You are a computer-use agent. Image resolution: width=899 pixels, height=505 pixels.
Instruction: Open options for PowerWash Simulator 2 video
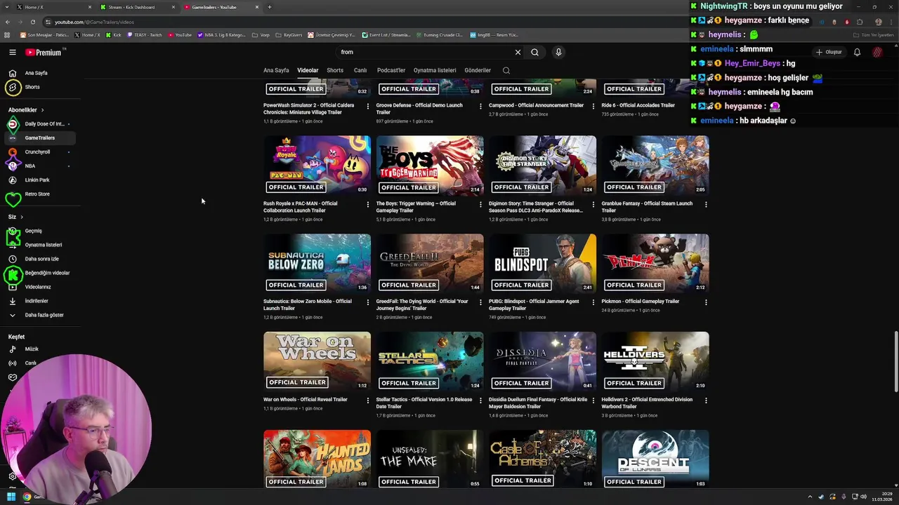367,107
